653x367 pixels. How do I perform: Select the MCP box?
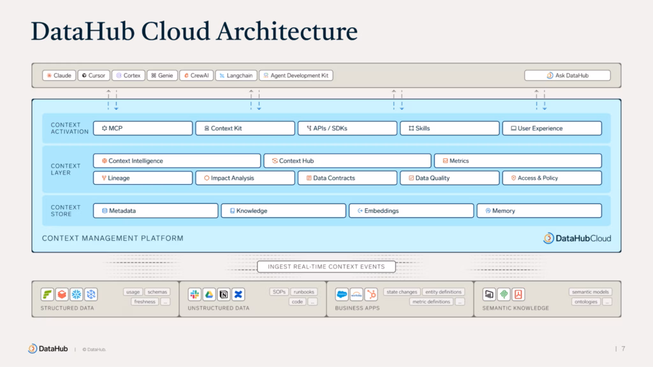coord(143,128)
